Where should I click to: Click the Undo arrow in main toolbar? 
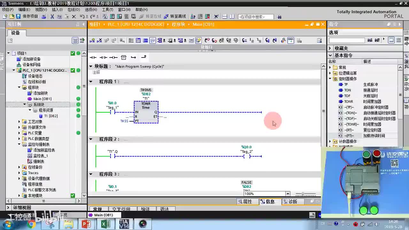(82, 16)
